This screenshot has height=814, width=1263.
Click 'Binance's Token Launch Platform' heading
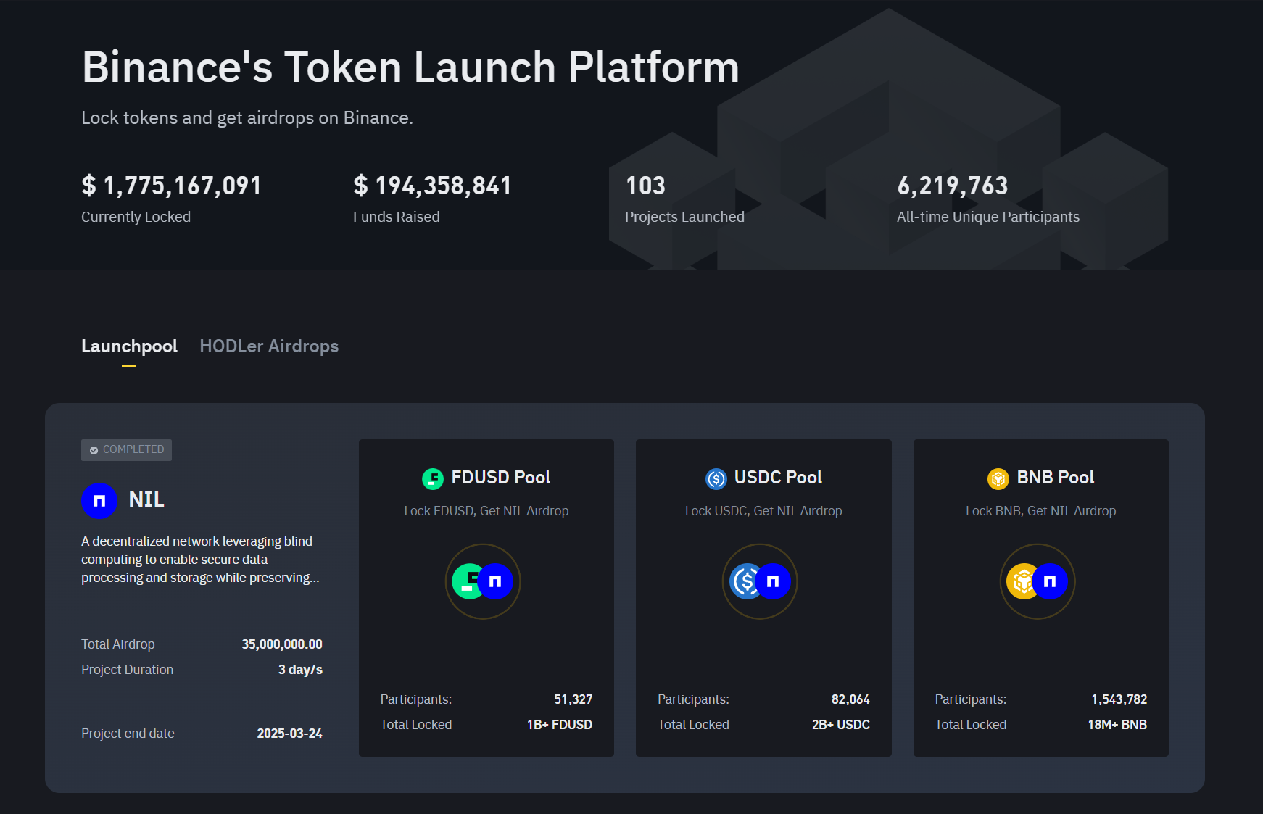pos(410,67)
